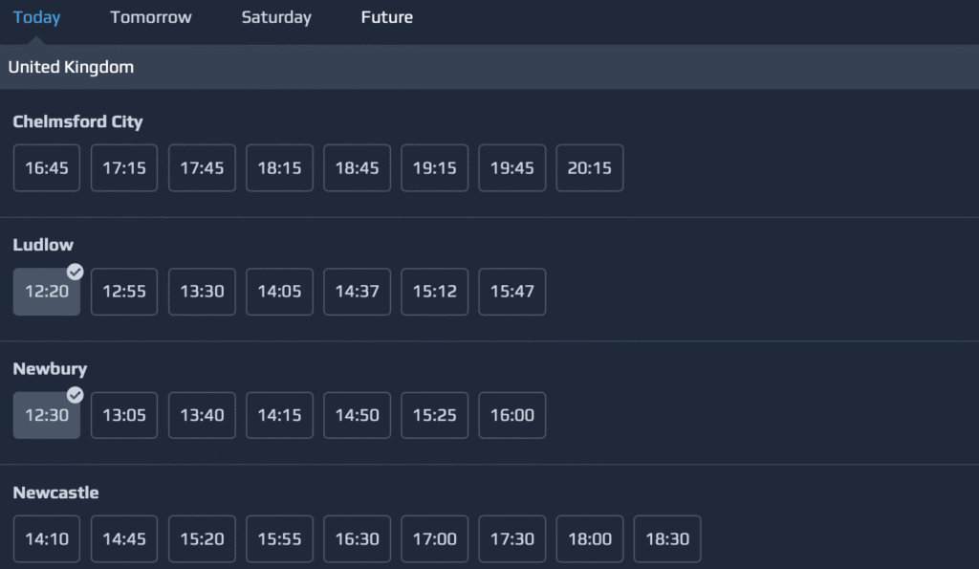Choose the 17:00 slot at Newcastle

[x=434, y=538]
